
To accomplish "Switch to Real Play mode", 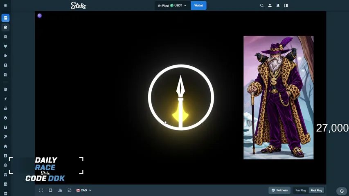I will [x=316, y=190].
